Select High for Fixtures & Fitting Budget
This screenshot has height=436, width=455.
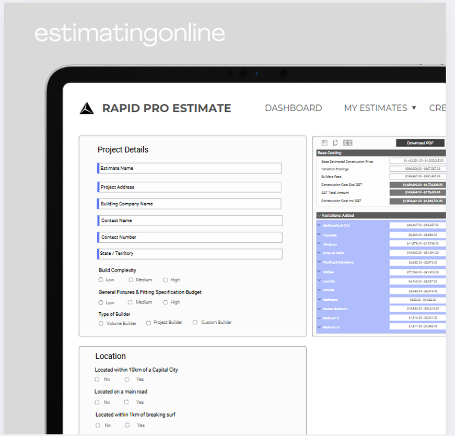166,302
